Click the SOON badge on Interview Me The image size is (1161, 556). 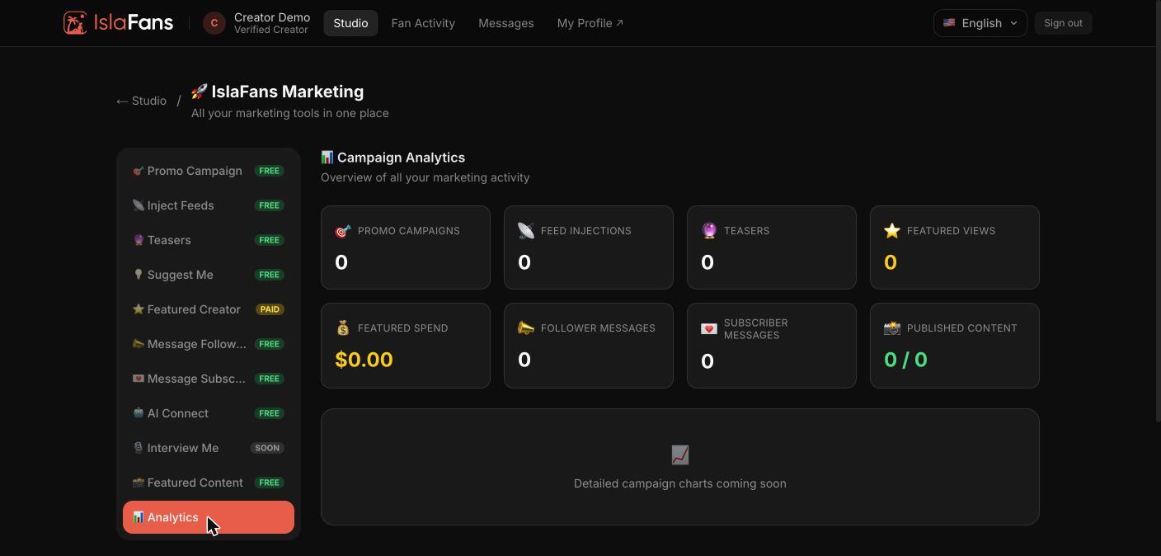tap(267, 448)
